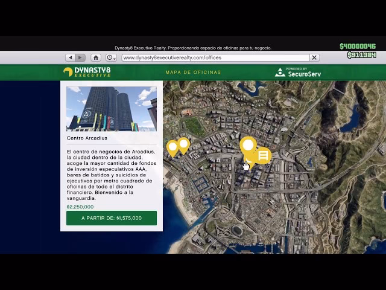The image size is (386, 290).
Task: Go back with the browser back arrow
Action: pyautogui.click(x=71, y=57)
